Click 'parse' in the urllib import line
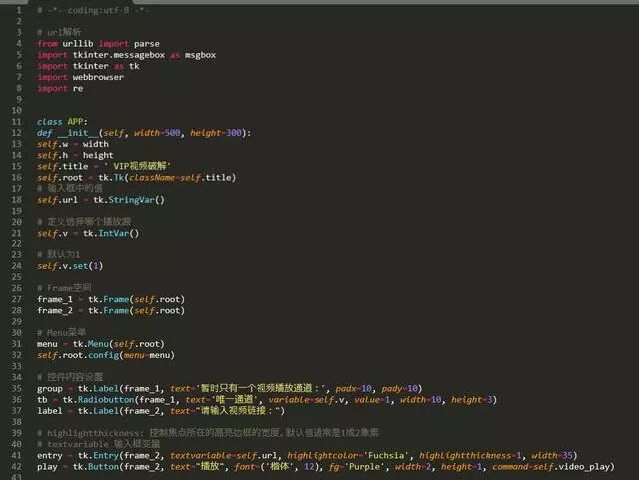639x480 pixels. pos(147,44)
